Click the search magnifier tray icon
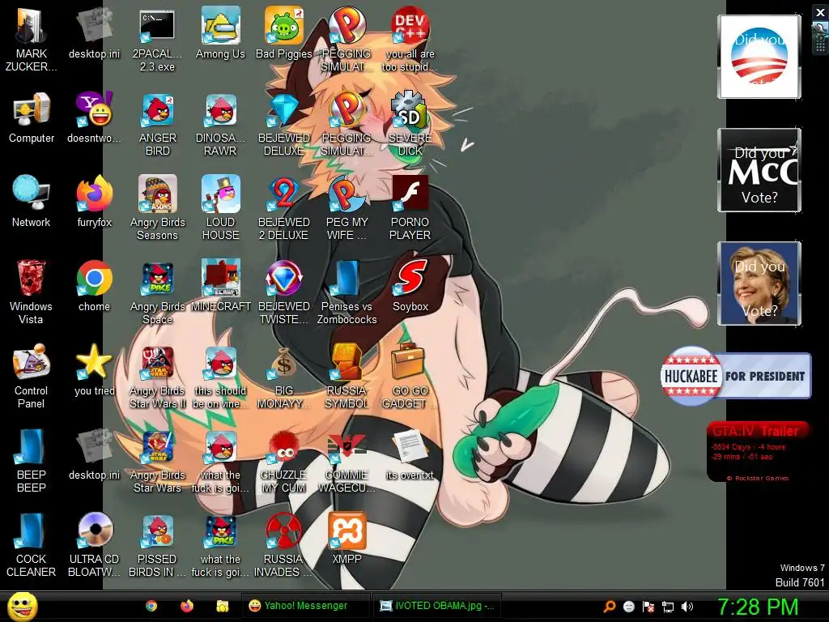The image size is (829, 622). tap(610, 607)
